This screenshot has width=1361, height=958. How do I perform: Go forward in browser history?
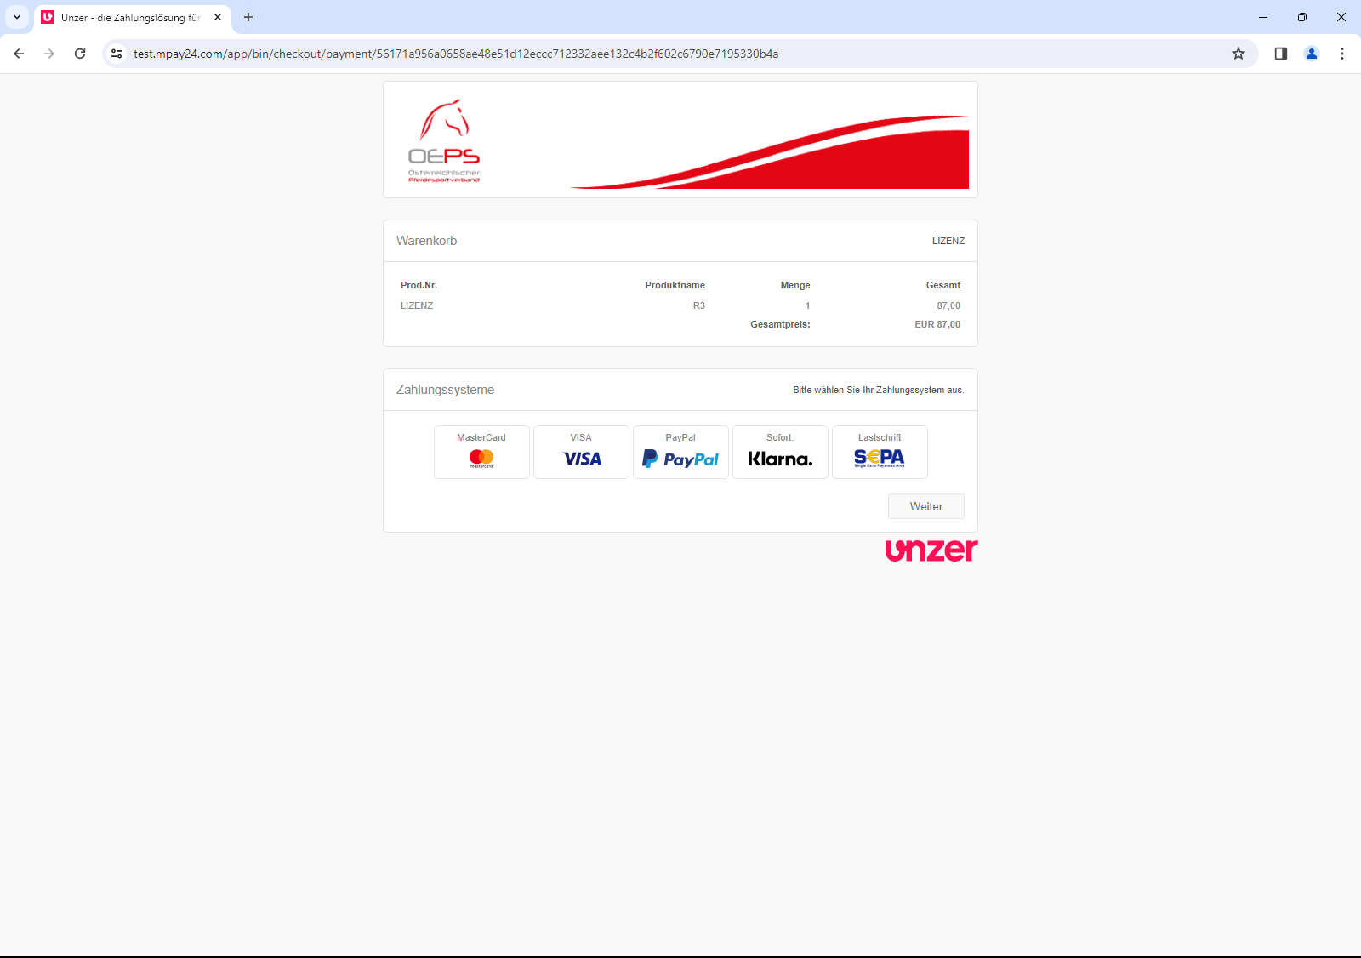point(49,54)
